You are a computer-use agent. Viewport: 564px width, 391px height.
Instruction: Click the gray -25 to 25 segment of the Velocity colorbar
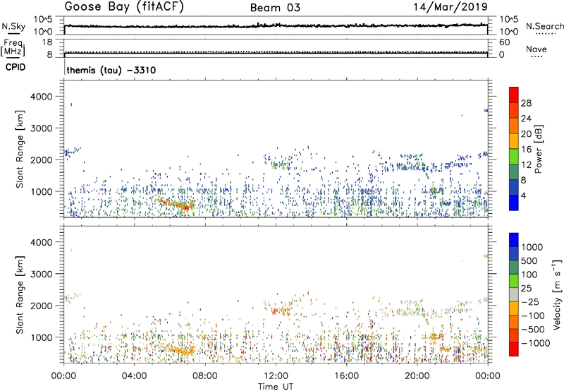[x=514, y=294]
